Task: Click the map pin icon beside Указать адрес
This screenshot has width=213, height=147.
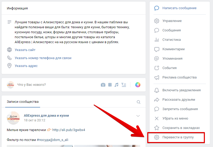Action: coord(9,66)
